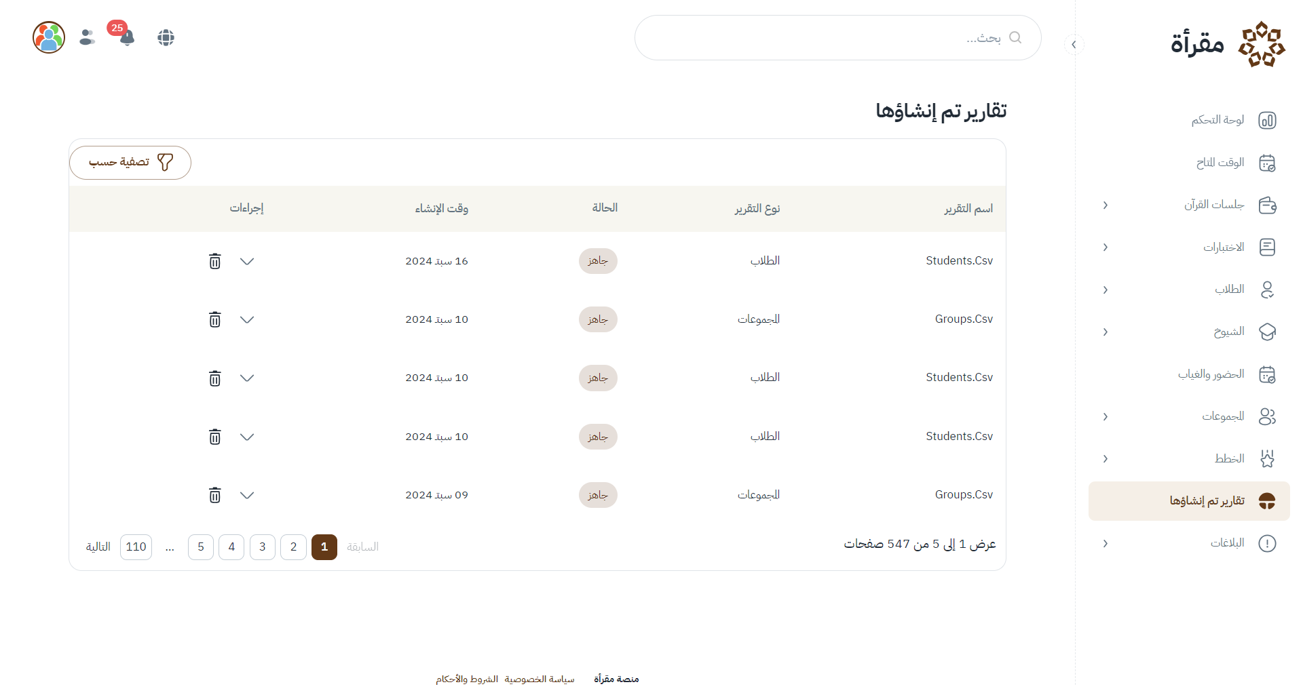Click the users icon beside the bell
This screenshot has height=693, width=1303.
[x=87, y=37]
